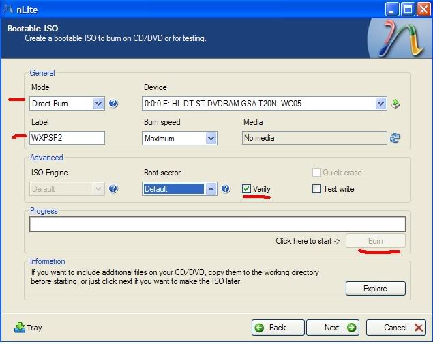Click the Tray icon
433x344 pixels.
click(x=20, y=328)
